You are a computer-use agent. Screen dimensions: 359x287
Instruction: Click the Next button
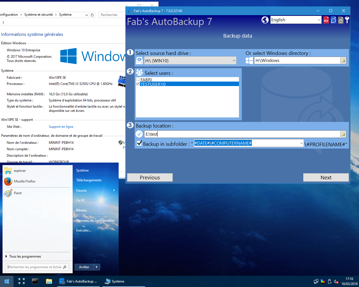pyautogui.click(x=326, y=177)
